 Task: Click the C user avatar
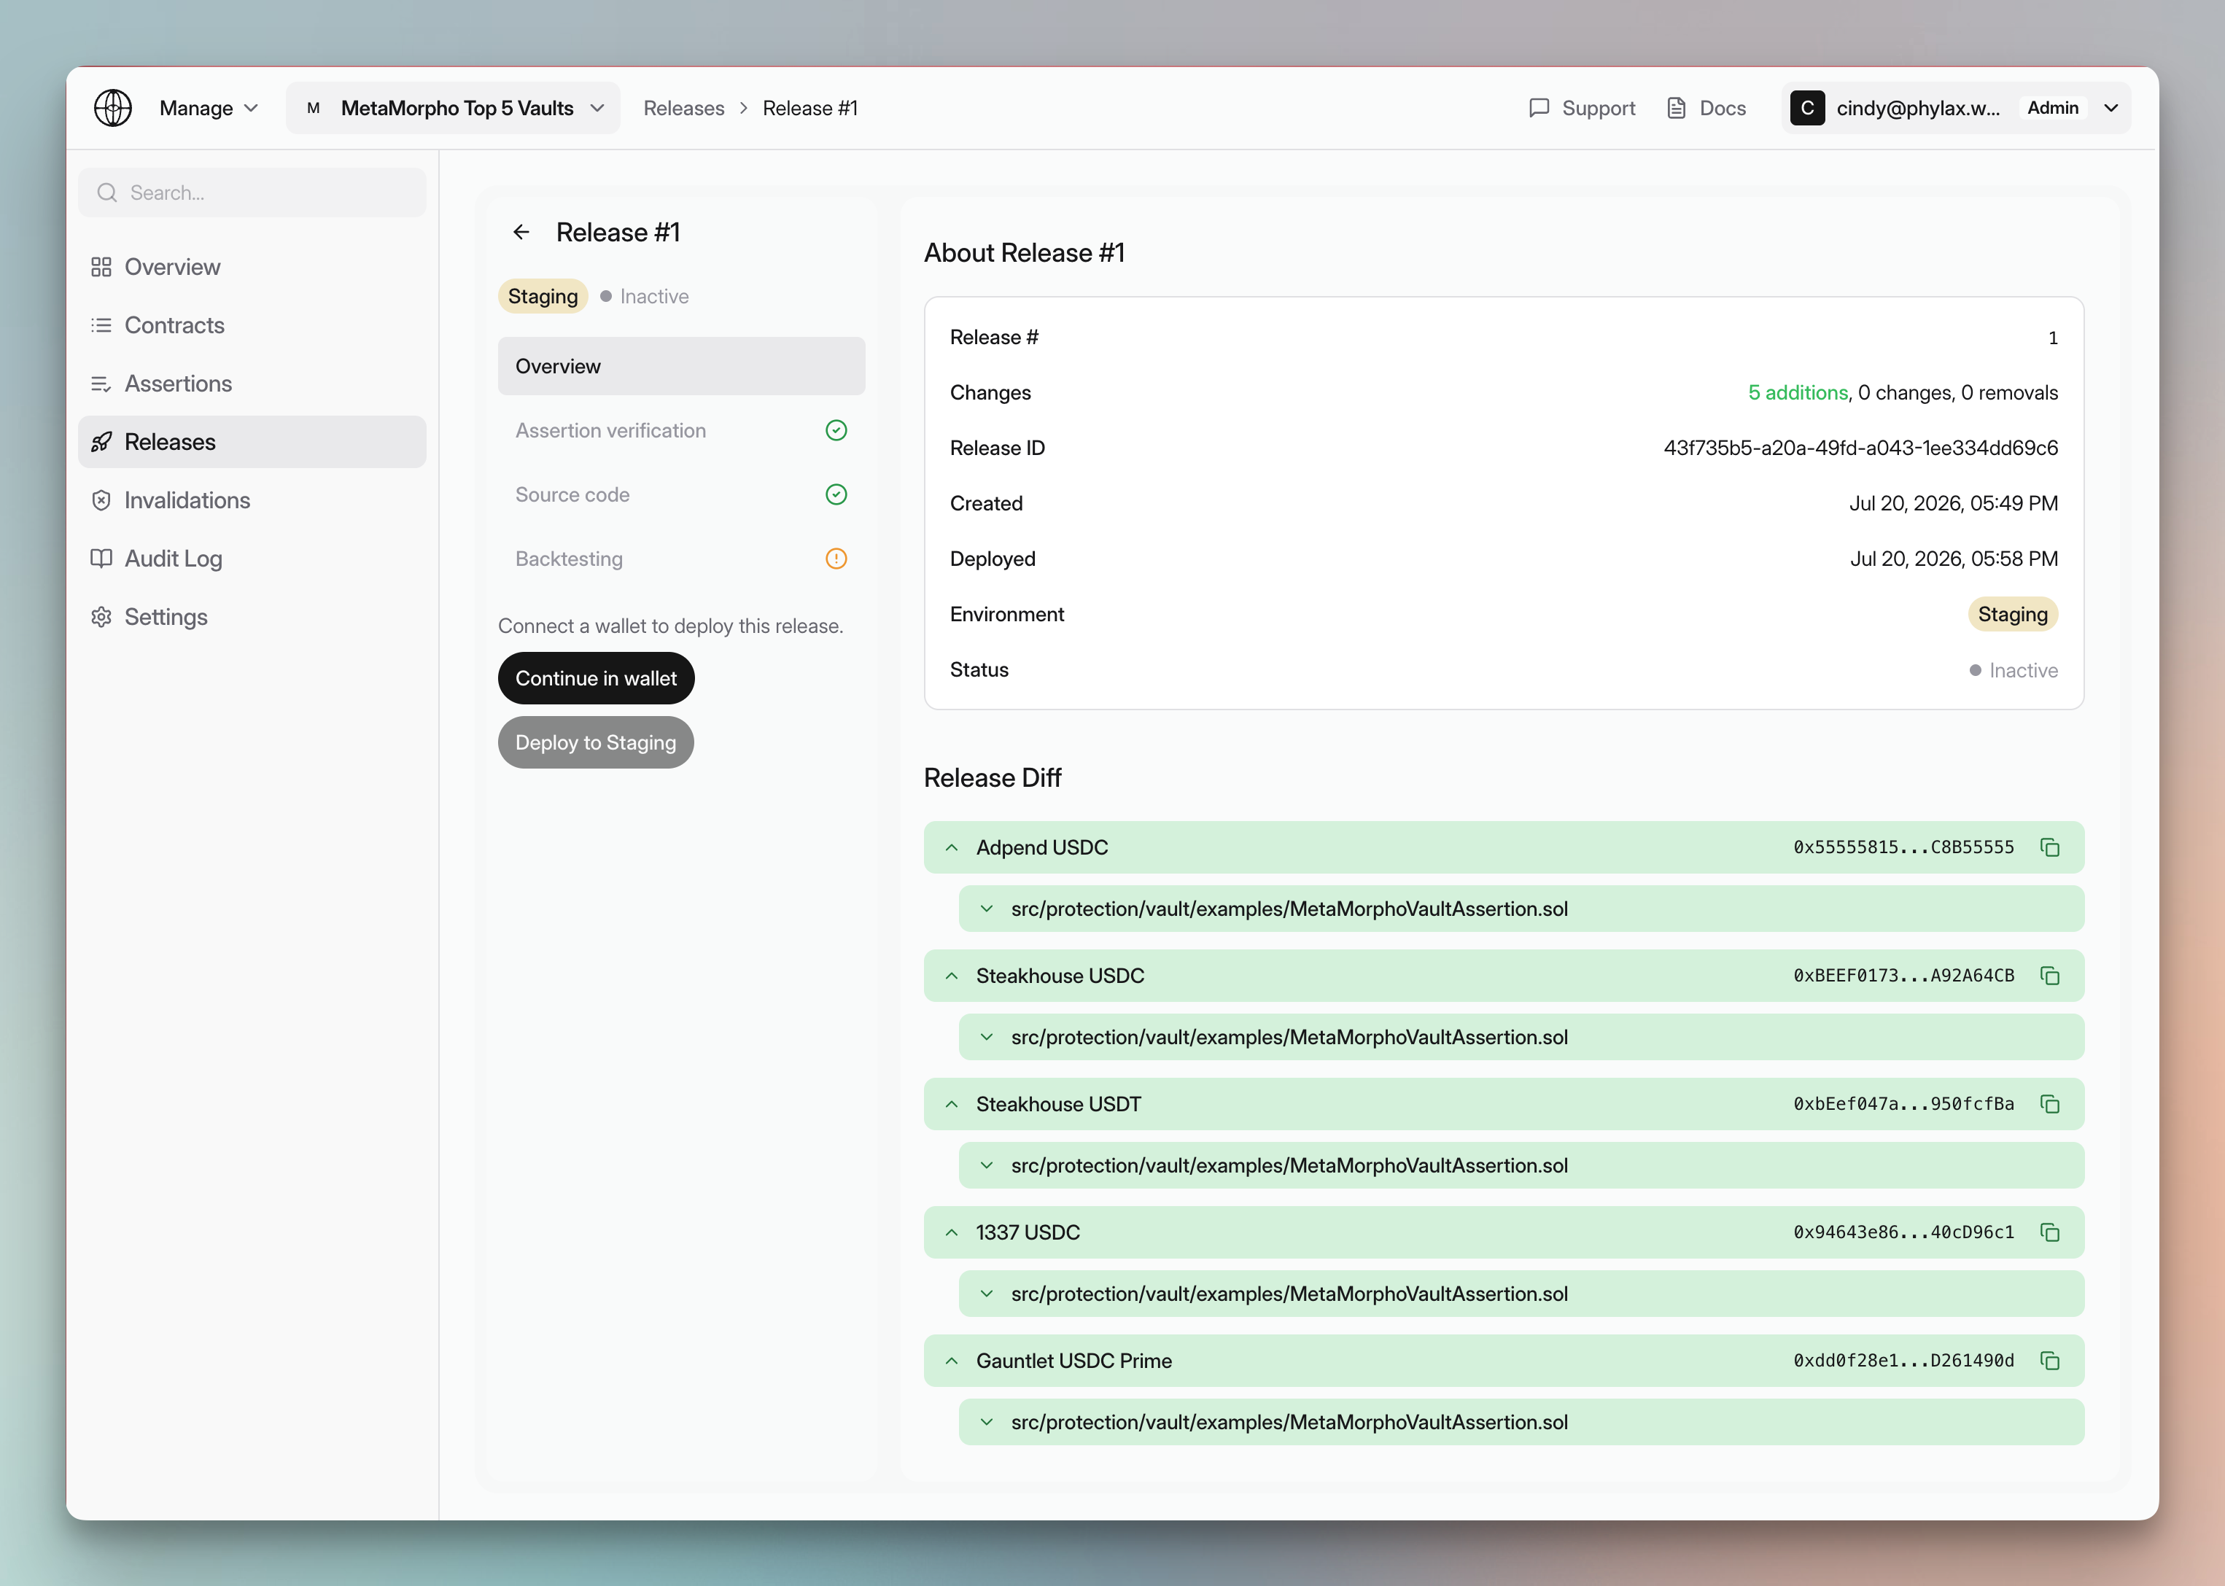(x=1807, y=107)
